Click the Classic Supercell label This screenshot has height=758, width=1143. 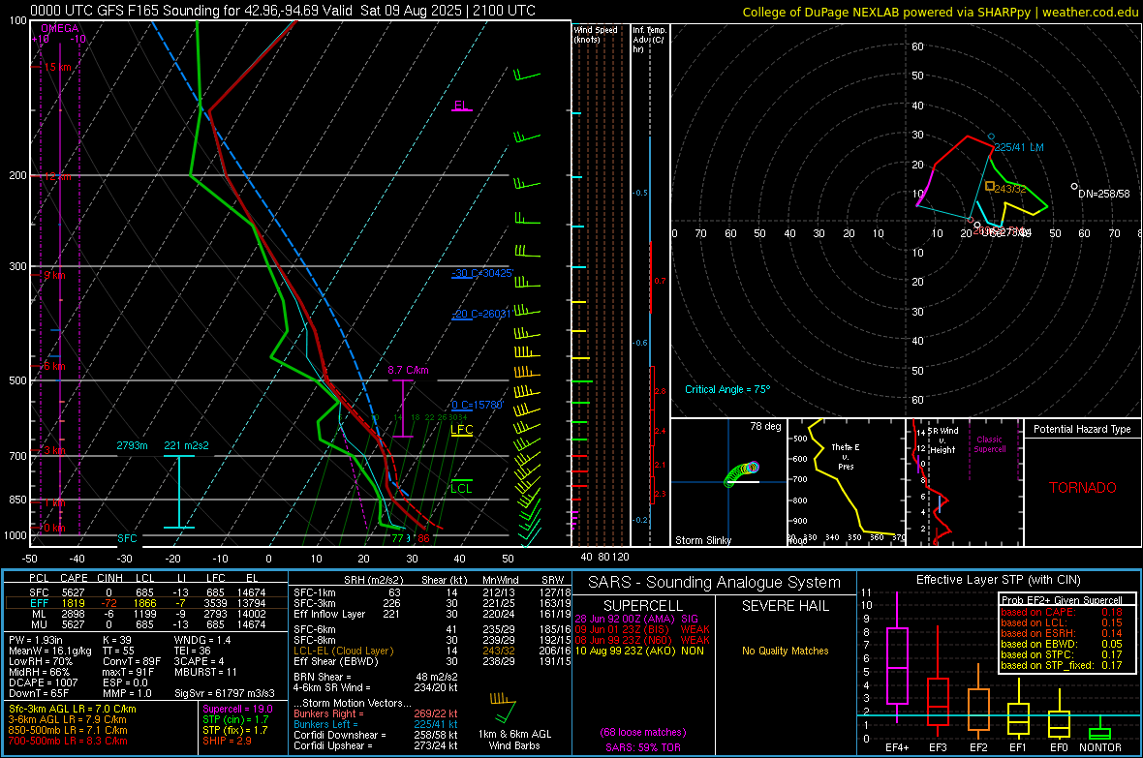(x=989, y=444)
